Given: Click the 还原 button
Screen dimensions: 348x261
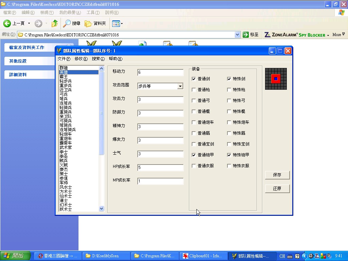Looking at the screenshot, I should point(277,189).
